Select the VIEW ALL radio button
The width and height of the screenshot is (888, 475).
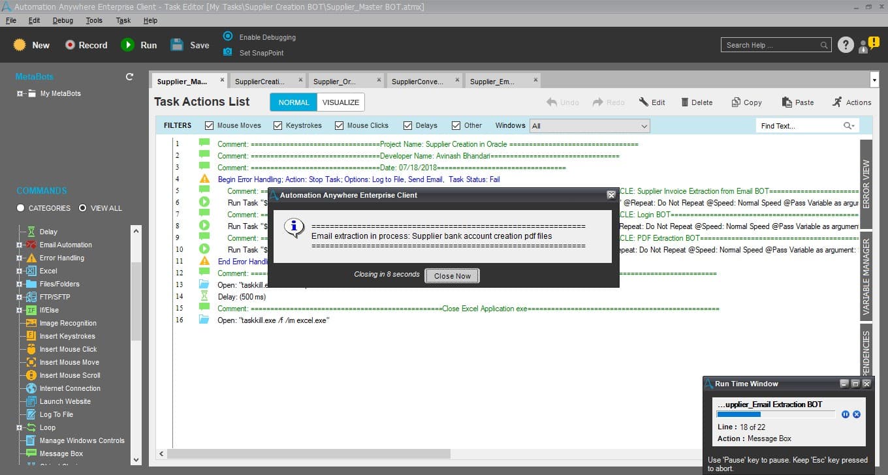pyautogui.click(x=82, y=208)
